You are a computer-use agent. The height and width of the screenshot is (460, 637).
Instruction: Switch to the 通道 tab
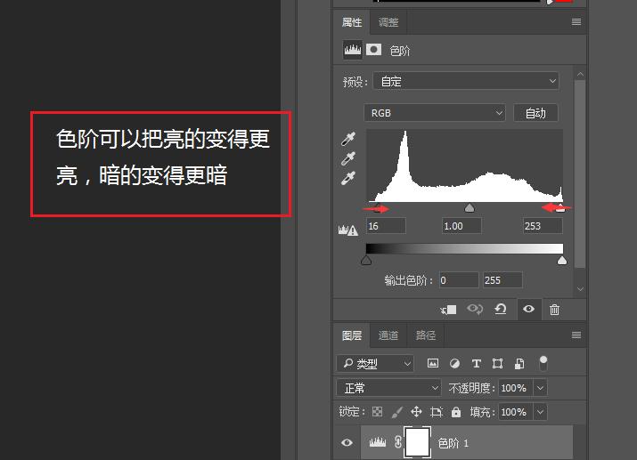(x=388, y=335)
